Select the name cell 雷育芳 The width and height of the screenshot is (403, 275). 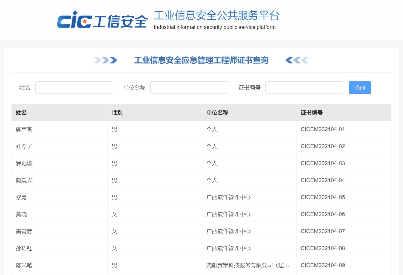click(x=24, y=231)
